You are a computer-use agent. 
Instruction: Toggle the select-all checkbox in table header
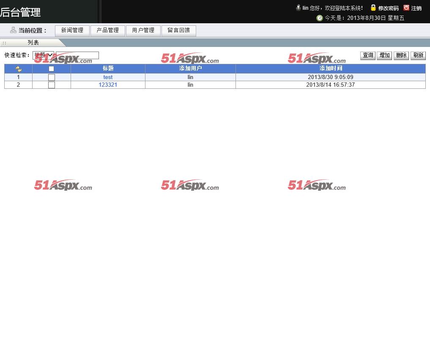click(52, 68)
